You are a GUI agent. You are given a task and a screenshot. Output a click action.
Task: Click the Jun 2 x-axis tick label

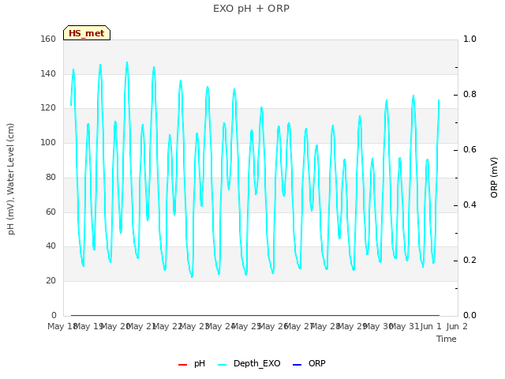click(457, 326)
